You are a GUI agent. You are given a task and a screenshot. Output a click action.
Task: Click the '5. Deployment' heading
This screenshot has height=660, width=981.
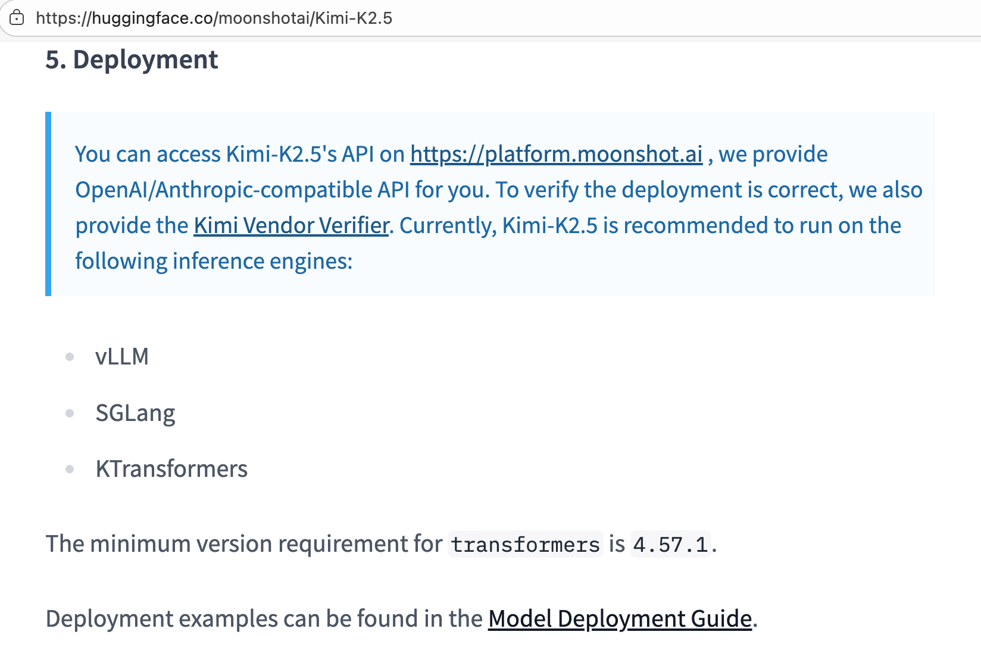click(x=132, y=59)
